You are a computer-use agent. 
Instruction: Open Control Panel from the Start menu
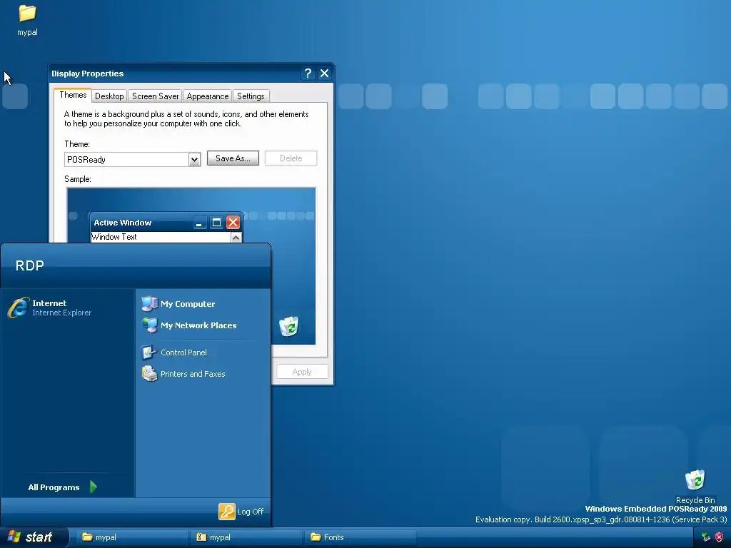(x=174, y=352)
